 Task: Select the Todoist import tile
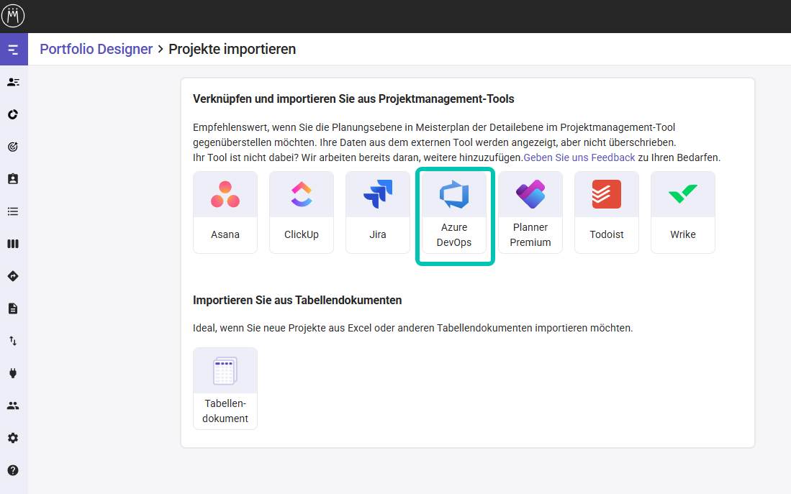coord(606,212)
